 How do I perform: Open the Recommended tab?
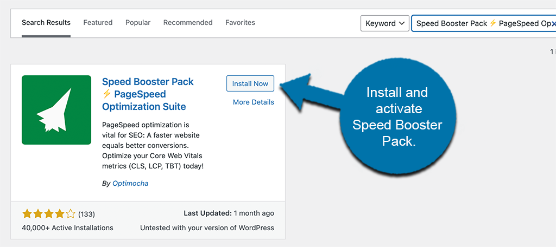click(x=188, y=23)
